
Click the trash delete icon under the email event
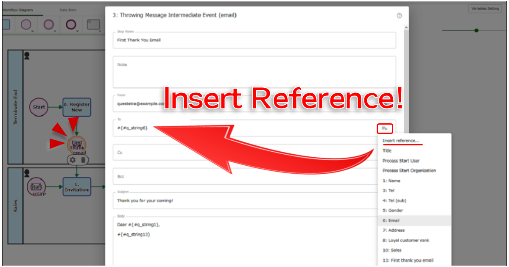[83, 160]
